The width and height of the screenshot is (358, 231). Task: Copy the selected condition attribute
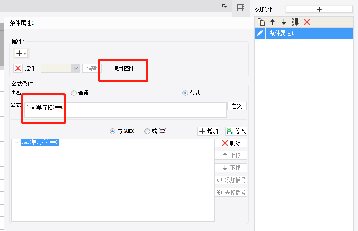pyautogui.click(x=261, y=22)
